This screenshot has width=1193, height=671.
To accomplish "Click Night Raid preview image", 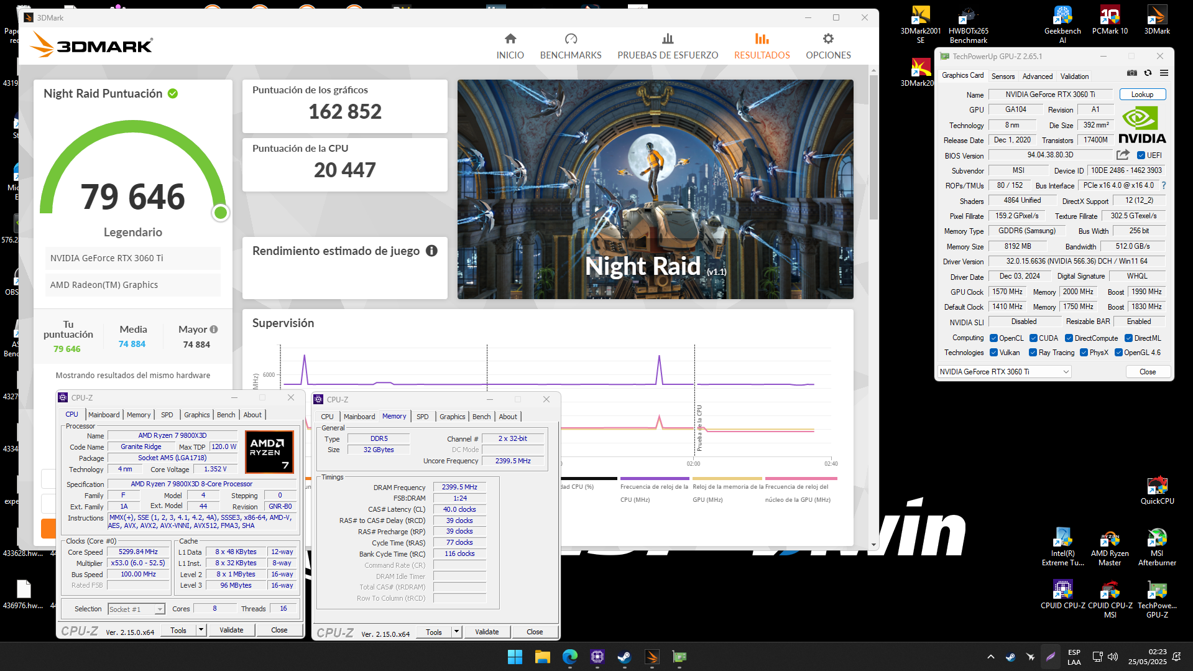I will [655, 189].
